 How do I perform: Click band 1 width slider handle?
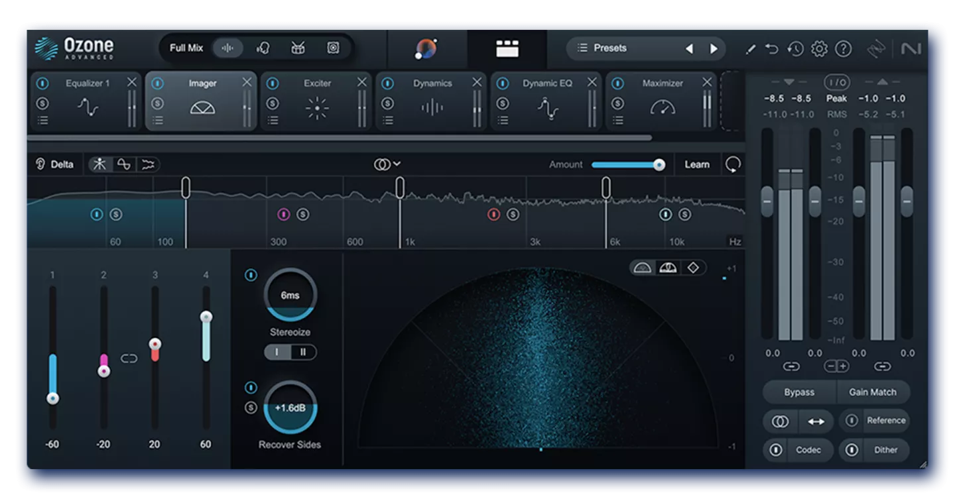point(52,398)
